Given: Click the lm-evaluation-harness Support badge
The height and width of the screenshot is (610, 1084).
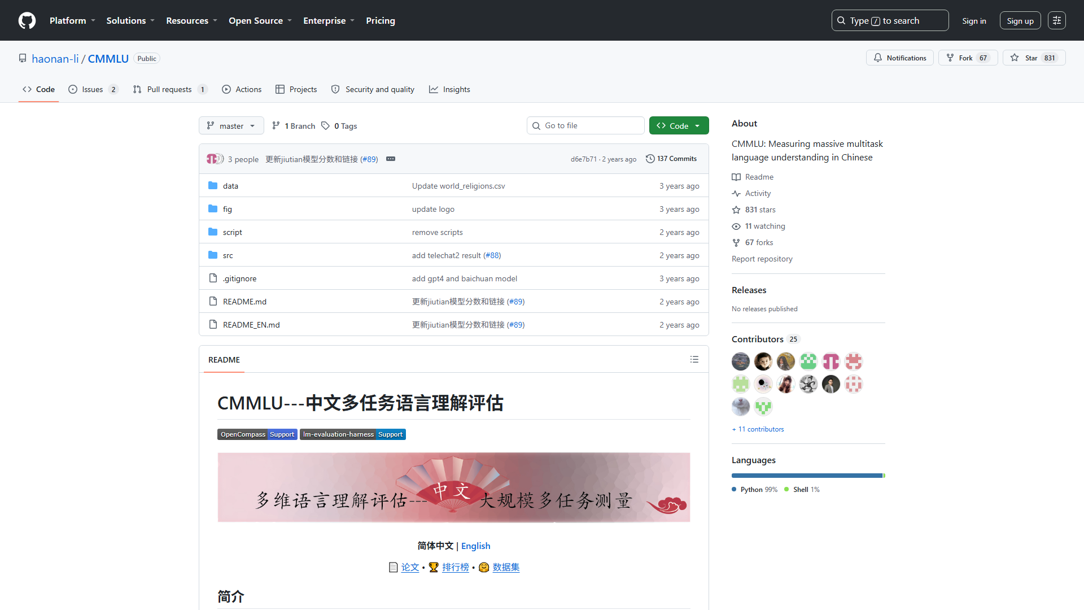Looking at the screenshot, I should (353, 434).
